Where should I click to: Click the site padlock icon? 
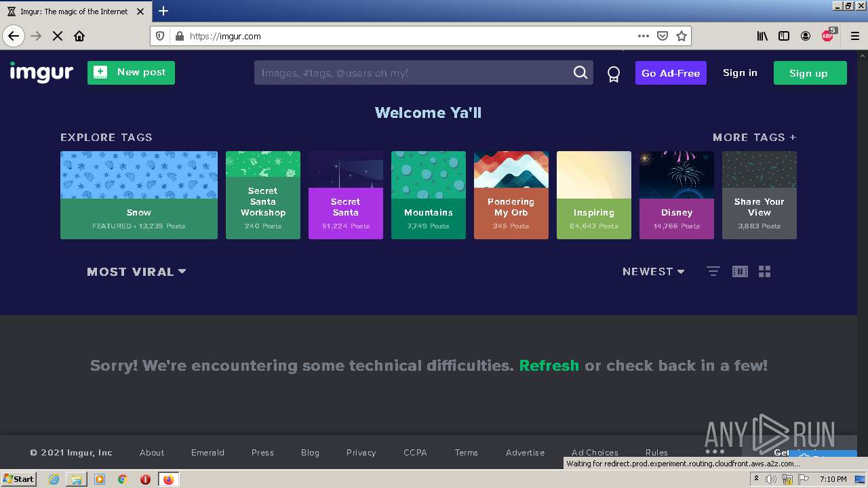tap(179, 36)
